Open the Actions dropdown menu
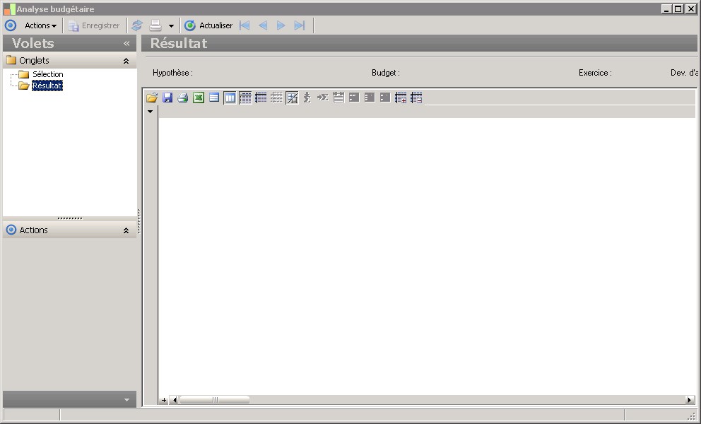Image resolution: width=701 pixels, height=424 pixels. [x=40, y=25]
